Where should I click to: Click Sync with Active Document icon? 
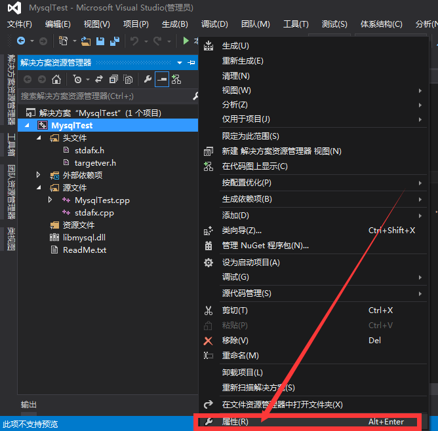tap(99, 79)
